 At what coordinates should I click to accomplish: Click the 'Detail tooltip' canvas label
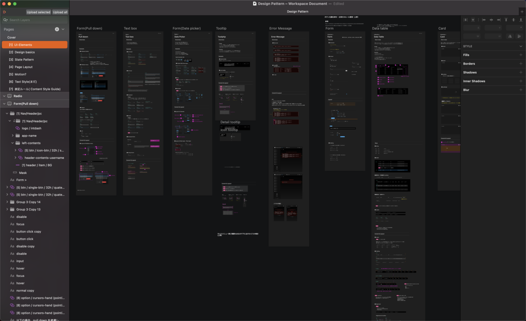click(230, 122)
